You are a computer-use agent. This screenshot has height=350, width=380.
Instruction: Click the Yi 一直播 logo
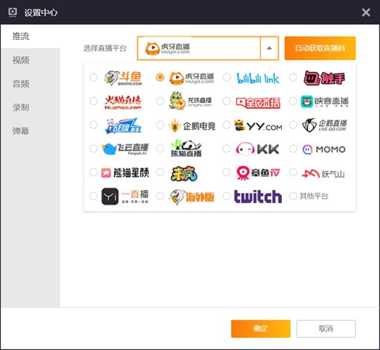point(125,196)
